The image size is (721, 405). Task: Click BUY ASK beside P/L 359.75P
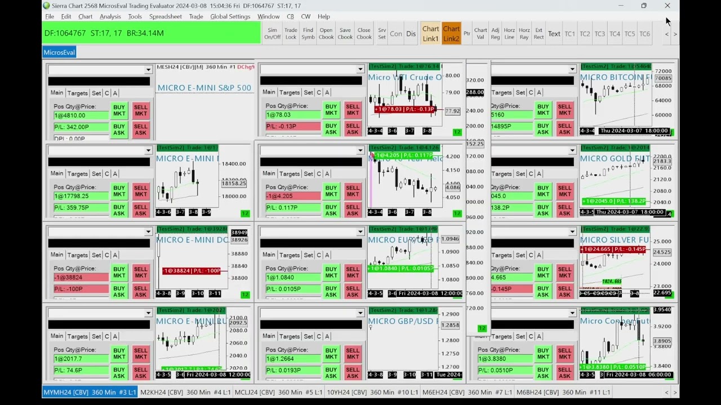pos(119,210)
